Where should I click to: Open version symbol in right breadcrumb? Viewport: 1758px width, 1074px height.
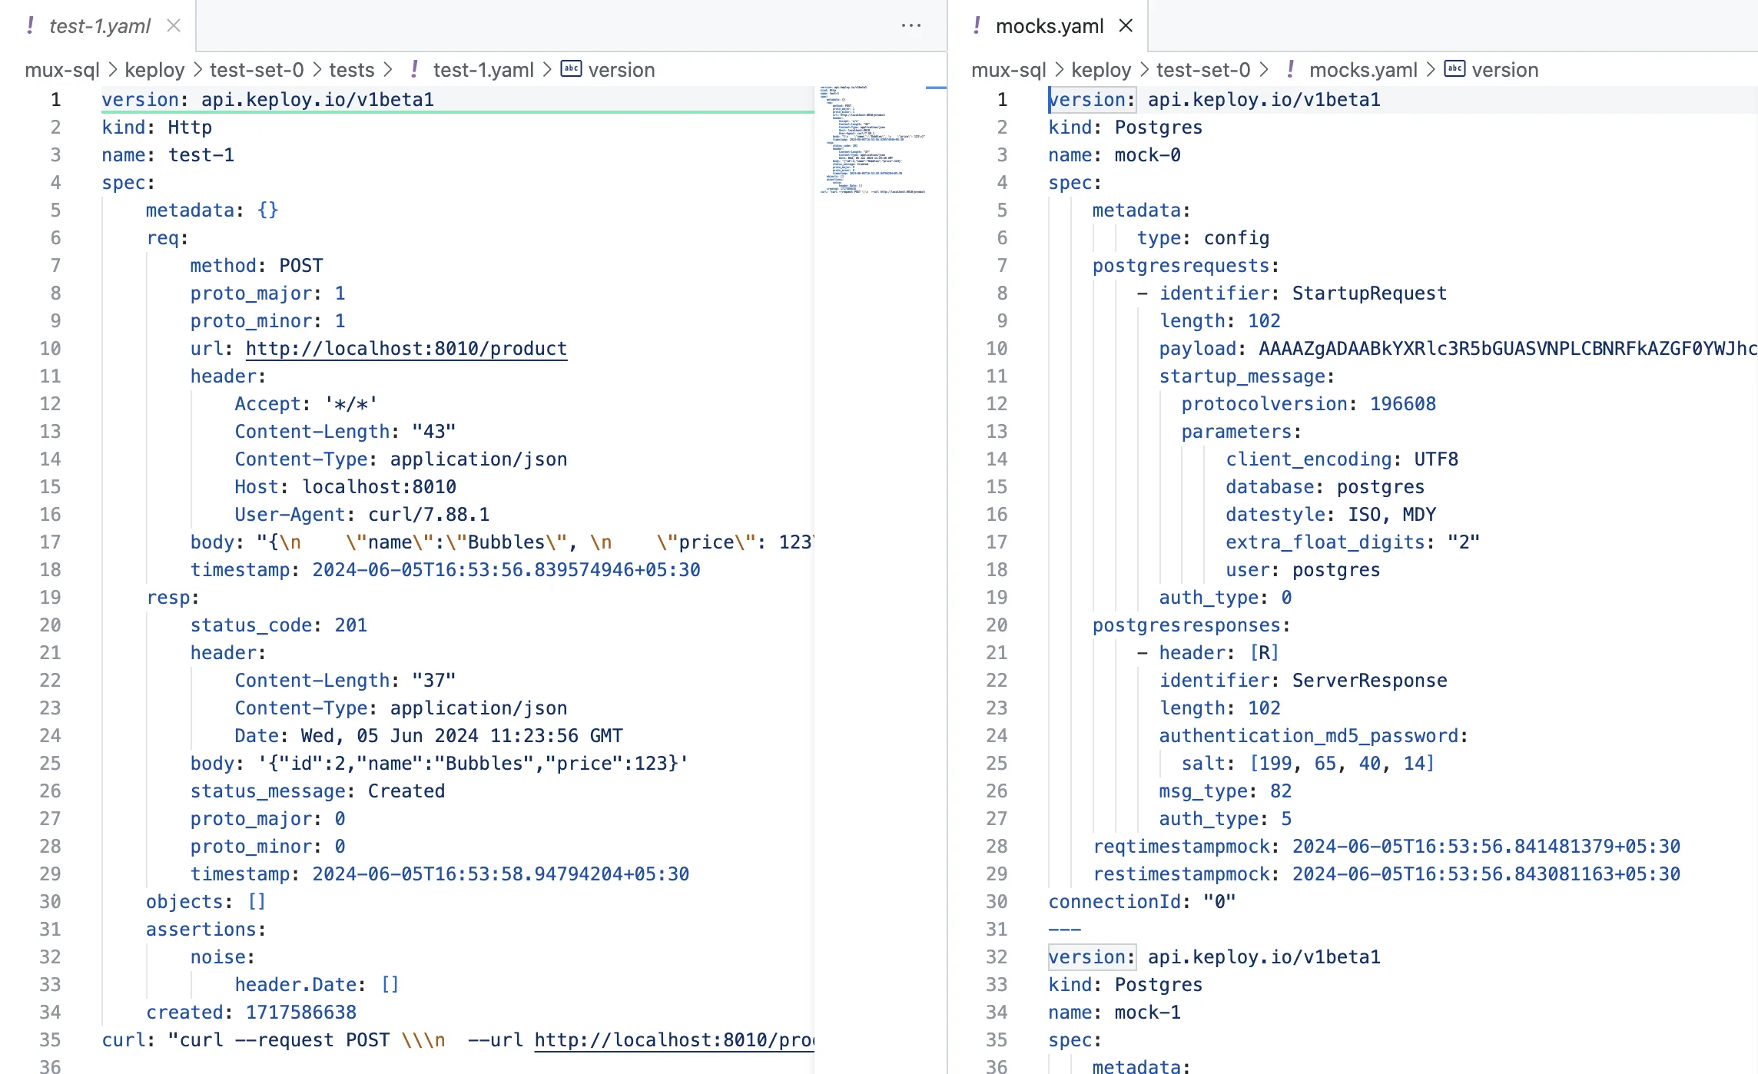(1505, 70)
